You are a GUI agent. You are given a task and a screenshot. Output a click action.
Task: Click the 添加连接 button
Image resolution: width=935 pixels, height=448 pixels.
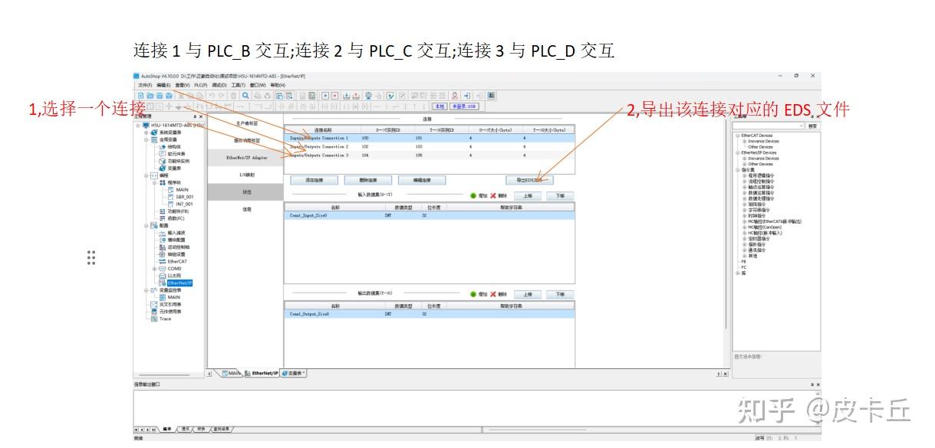point(314,179)
